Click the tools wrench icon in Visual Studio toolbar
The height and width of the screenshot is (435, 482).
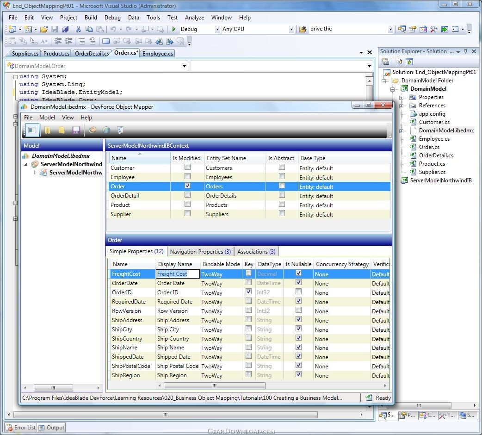[434, 29]
